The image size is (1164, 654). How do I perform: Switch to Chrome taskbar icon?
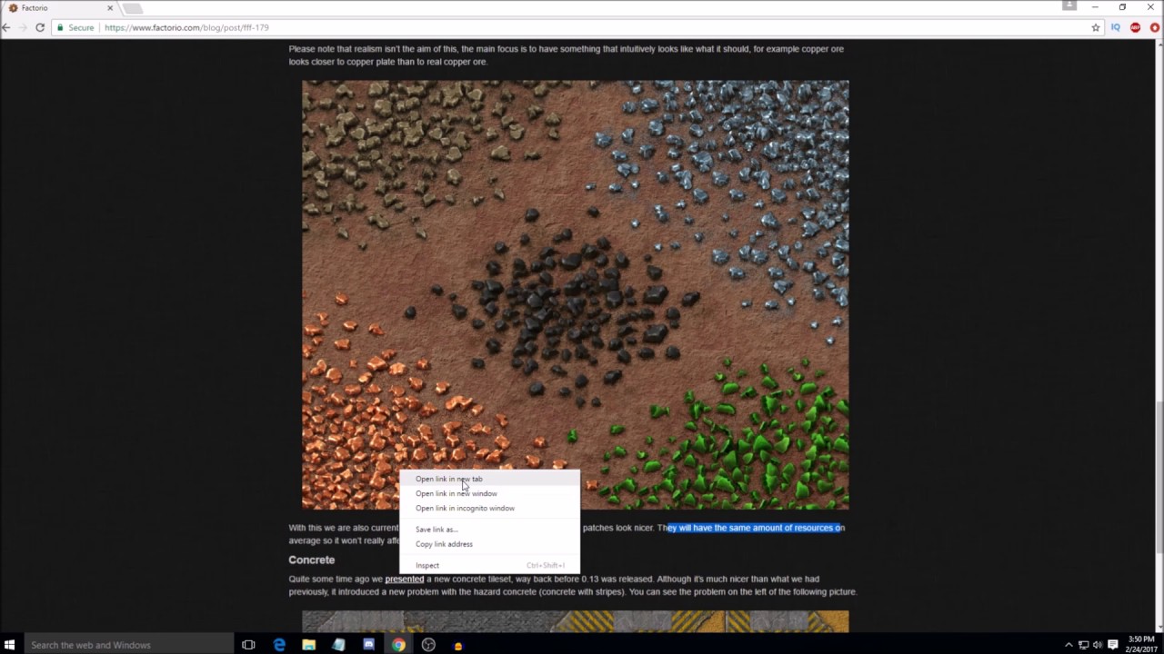coord(398,645)
